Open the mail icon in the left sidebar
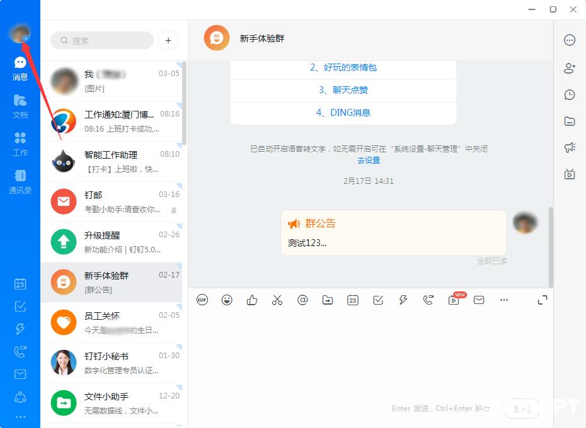This screenshot has width=586, height=428. pyautogui.click(x=20, y=374)
